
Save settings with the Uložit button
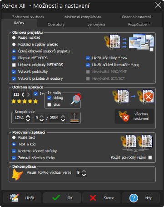click(x=22, y=198)
